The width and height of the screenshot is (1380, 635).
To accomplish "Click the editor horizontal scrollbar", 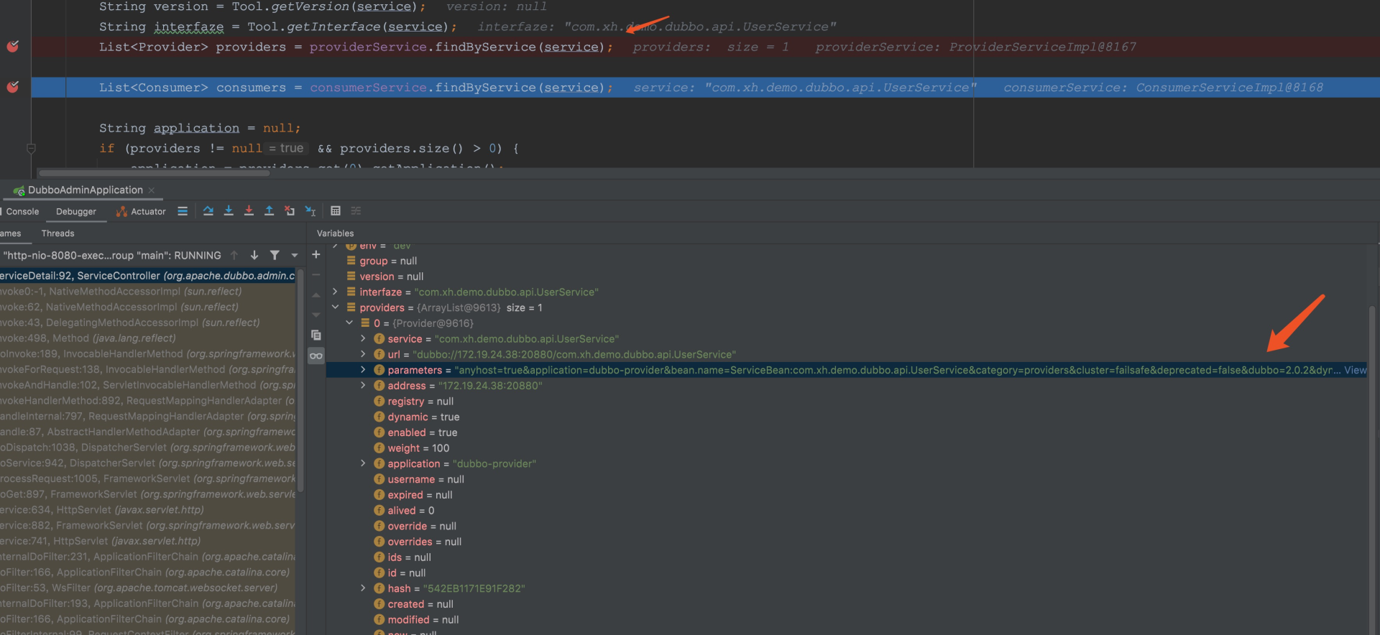I will point(155,173).
